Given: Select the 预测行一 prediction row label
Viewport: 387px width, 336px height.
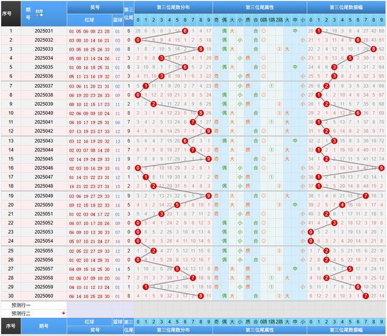Looking at the screenshot, I should click(21, 305).
